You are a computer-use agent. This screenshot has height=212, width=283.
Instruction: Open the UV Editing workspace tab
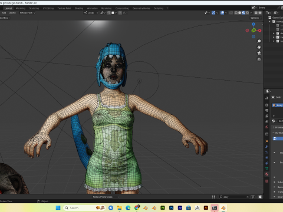(x=48, y=8)
